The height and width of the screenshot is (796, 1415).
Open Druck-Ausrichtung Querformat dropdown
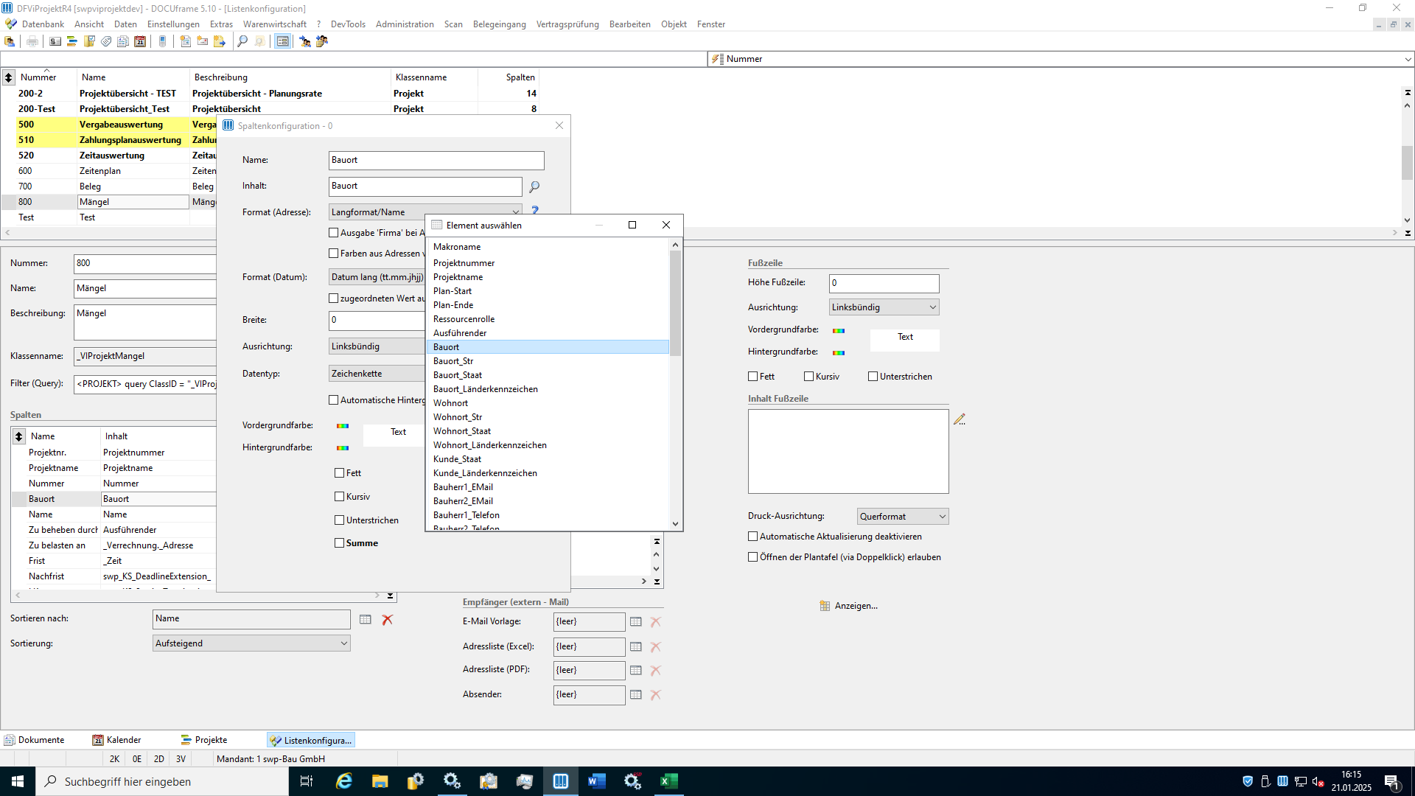tap(903, 517)
